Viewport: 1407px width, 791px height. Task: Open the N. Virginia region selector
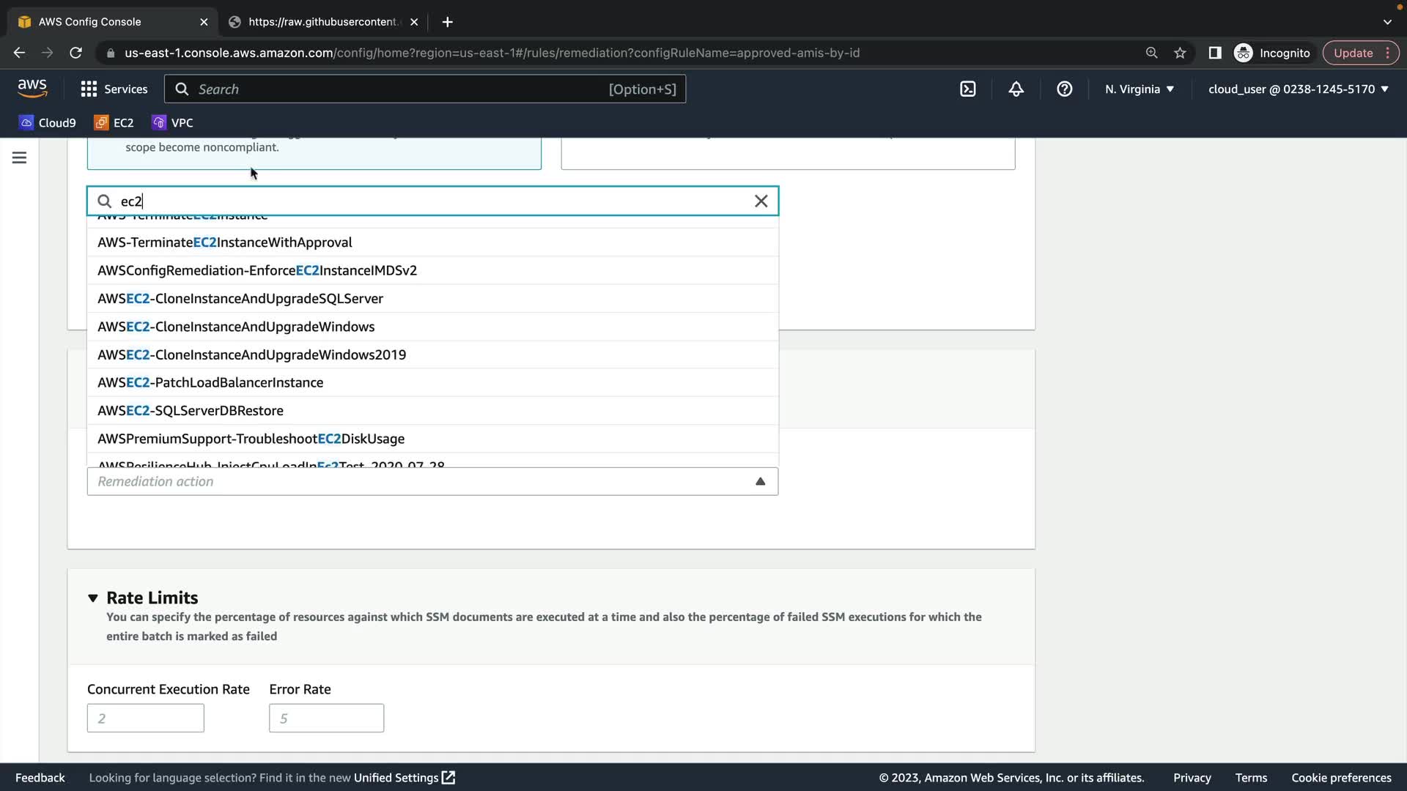click(x=1139, y=89)
